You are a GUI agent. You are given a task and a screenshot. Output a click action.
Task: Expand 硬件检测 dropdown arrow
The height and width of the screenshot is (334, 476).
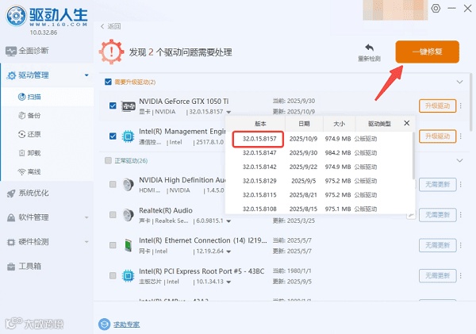pos(86,242)
